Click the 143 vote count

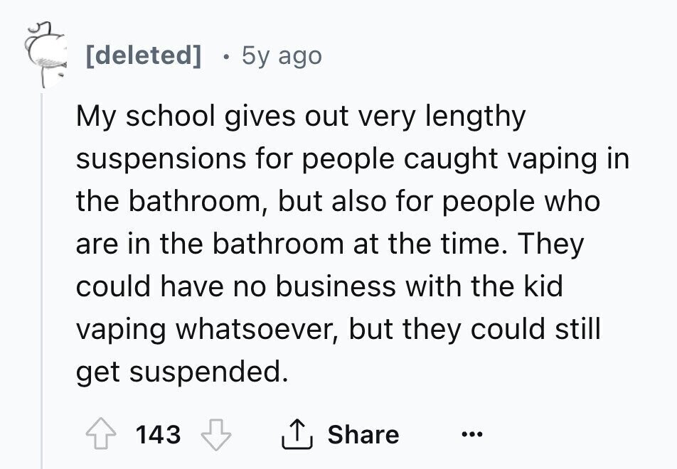[x=158, y=434]
